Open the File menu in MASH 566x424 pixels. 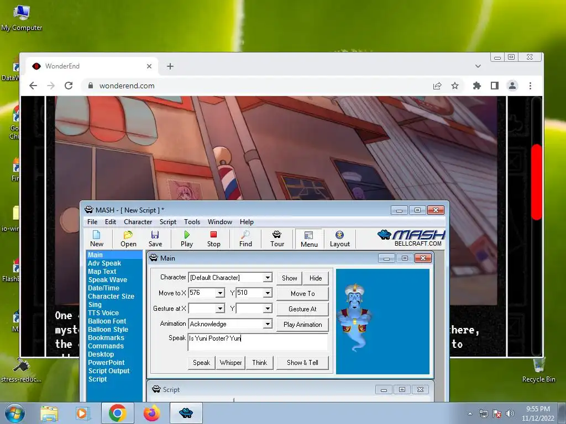(92, 222)
